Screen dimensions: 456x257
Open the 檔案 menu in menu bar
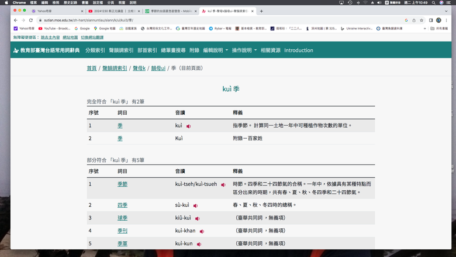(x=33, y=2)
